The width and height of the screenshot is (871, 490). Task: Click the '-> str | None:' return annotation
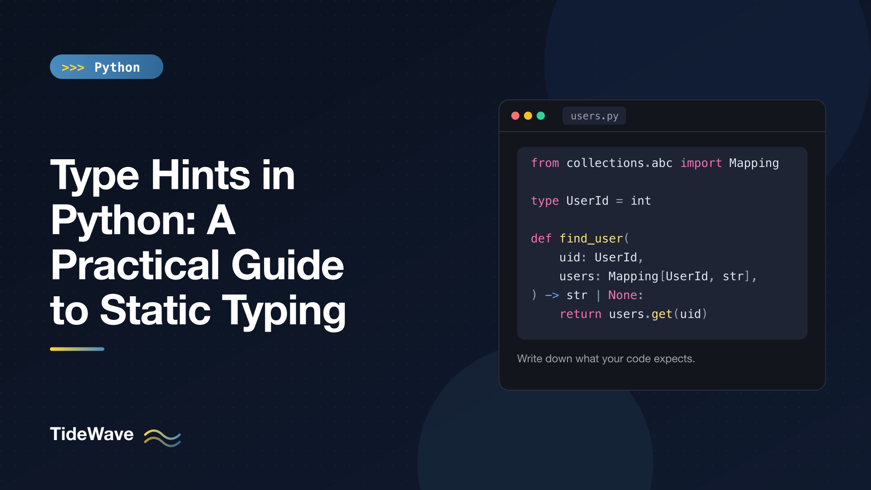(594, 295)
